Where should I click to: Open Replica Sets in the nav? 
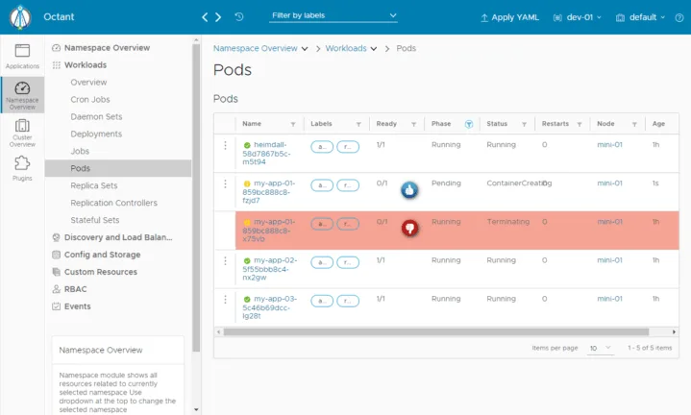tap(94, 185)
